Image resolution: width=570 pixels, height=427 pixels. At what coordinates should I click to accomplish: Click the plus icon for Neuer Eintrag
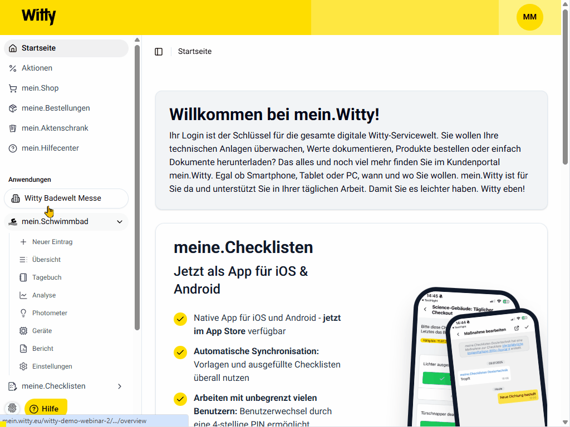coord(23,242)
